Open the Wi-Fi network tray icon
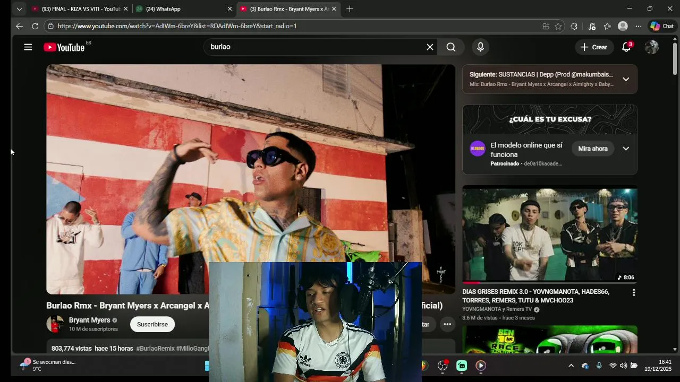The height and width of the screenshot is (382, 680). pyautogui.click(x=613, y=366)
